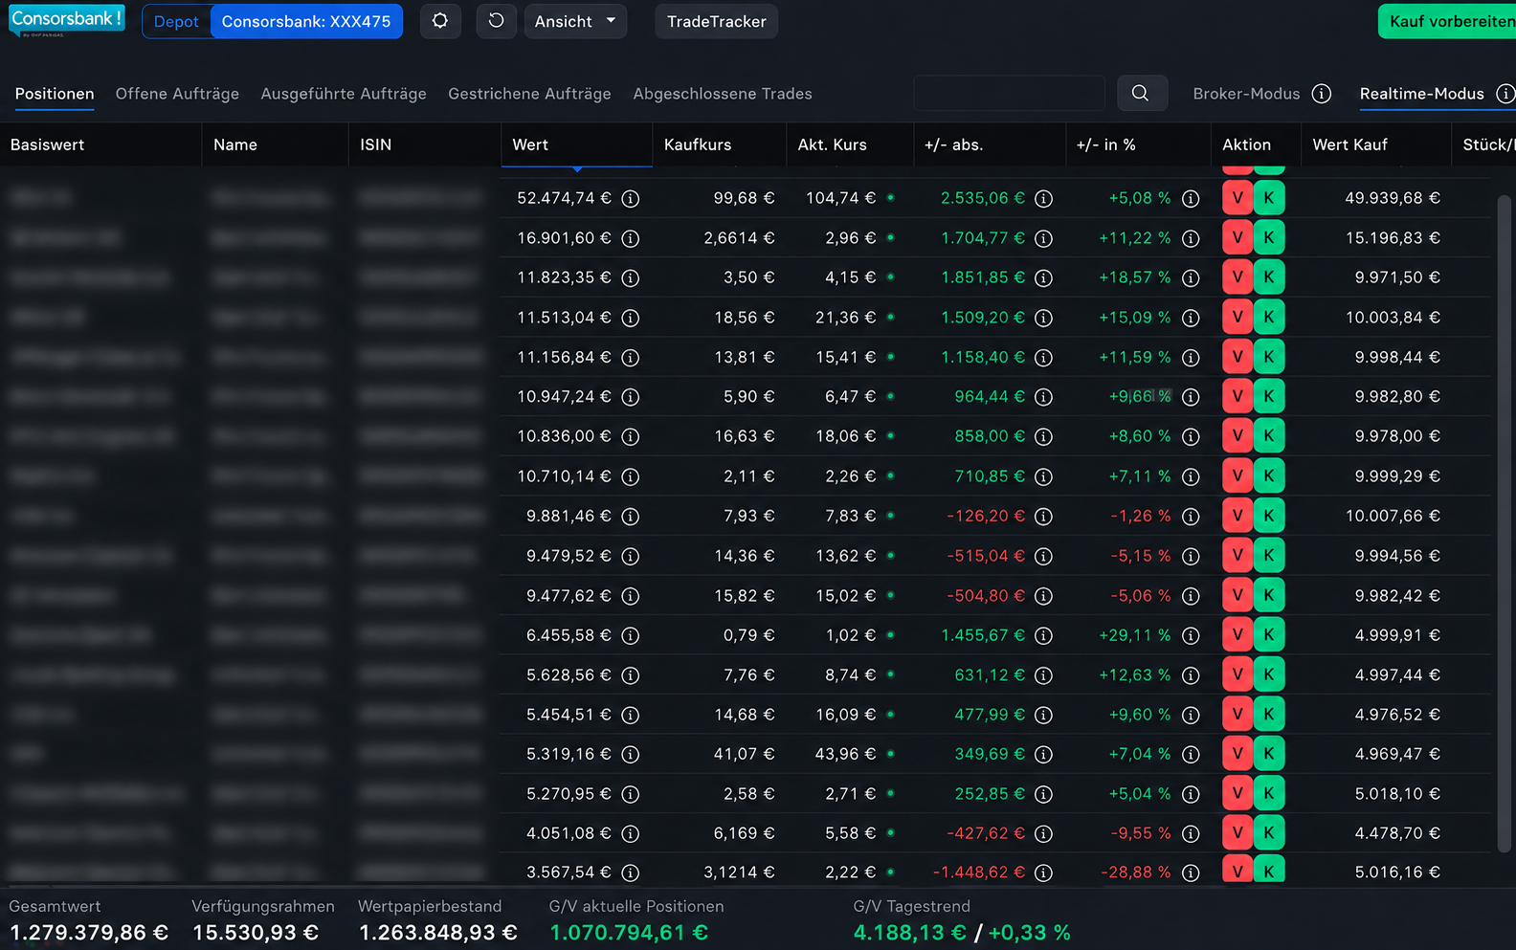Image resolution: width=1516 pixels, height=950 pixels.
Task: Click red V sell icon for 16.901,60 € position
Action: point(1237,237)
